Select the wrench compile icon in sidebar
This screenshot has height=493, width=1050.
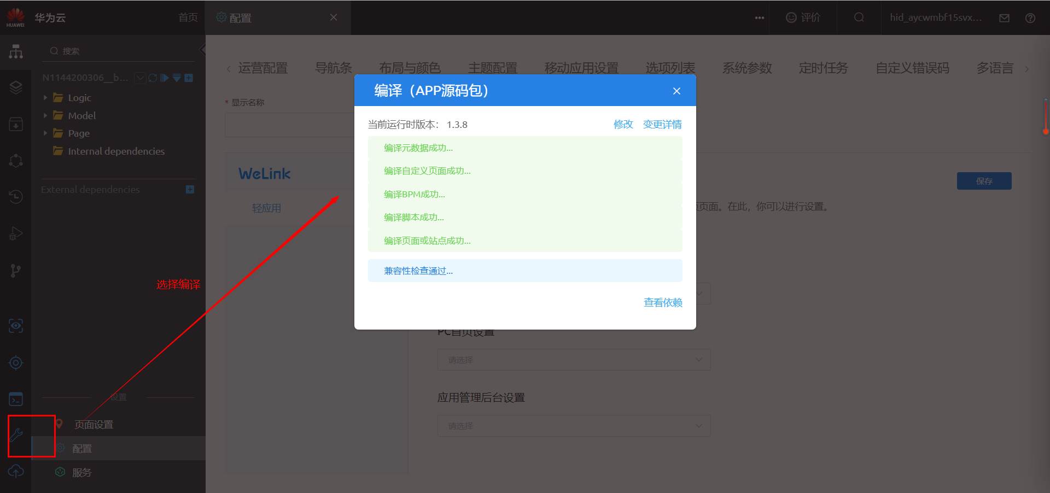pos(16,436)
